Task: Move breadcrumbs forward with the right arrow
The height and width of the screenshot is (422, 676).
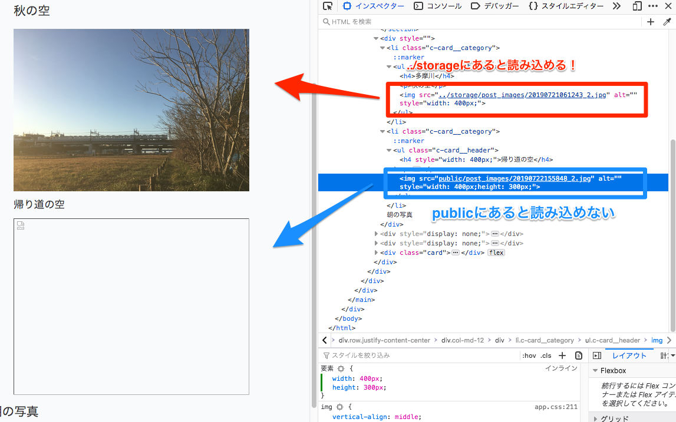Action: point(669,340)
